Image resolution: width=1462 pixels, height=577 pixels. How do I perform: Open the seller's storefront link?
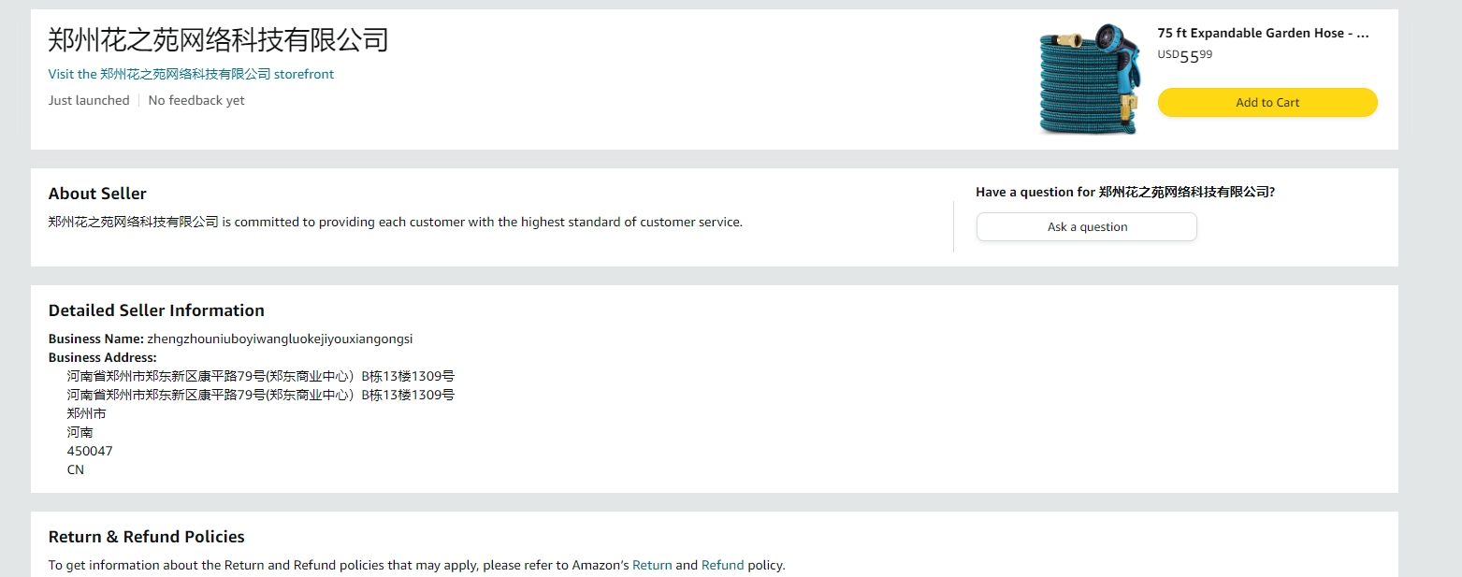pyautogui.click(x=191, y=74)
